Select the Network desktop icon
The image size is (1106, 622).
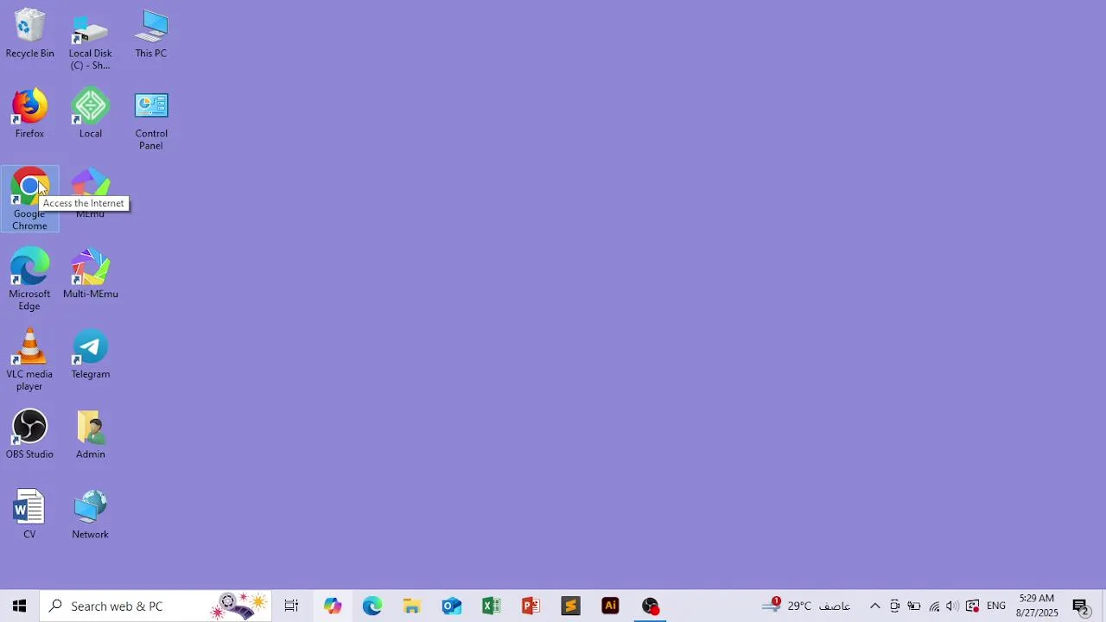[90, 514]
